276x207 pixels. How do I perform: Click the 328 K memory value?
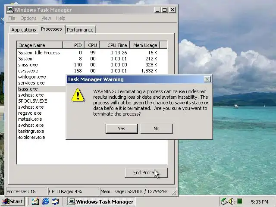(x=151, y=65)
